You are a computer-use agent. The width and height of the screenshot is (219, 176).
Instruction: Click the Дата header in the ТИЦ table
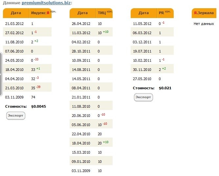[82, 13]
